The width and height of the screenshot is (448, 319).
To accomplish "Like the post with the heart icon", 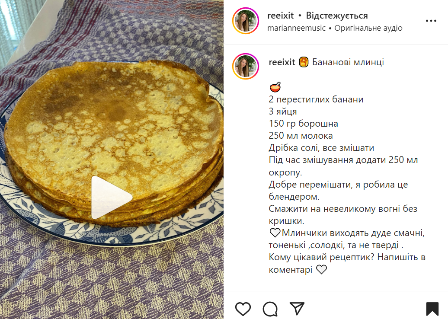I will click(x=243, y=309).
